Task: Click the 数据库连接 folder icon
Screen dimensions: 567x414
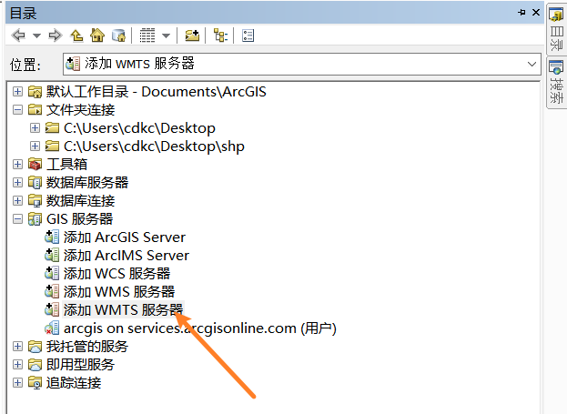Action: coord(35,200)
